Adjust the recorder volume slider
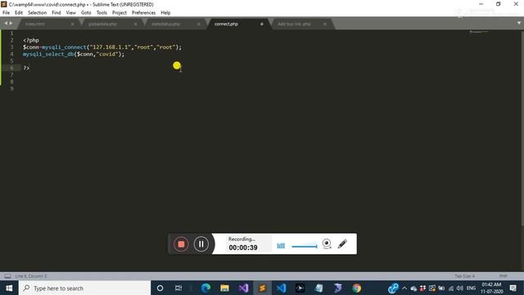524x295 pixels. (305, 246)
